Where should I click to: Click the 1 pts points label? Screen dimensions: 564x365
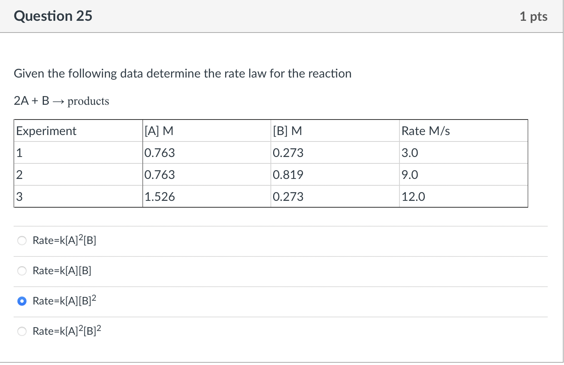(x=533, y=16)
